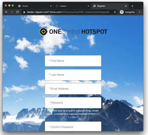This screenshot has height=135, width=148.
Task: Click the OneControl gear logo icon
Action: click(43, 32)
